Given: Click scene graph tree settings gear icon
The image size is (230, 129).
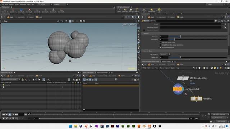Looking at the screenshot, I should coord(74,80).
